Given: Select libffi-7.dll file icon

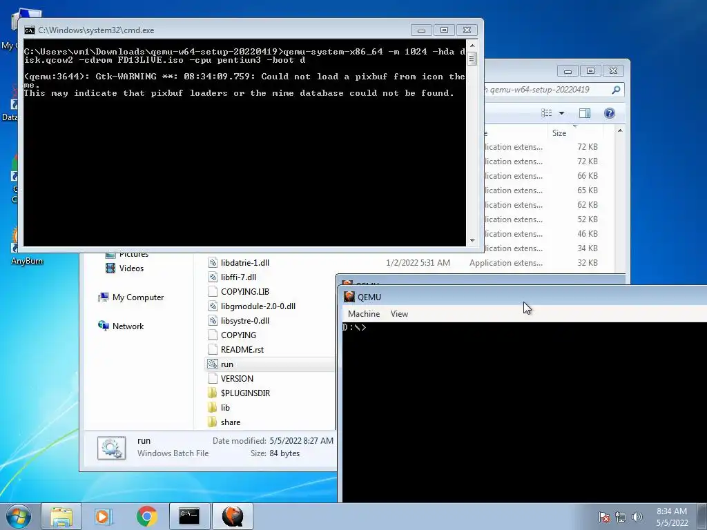Looking at the screenshot, I should (x=213, y=277).
